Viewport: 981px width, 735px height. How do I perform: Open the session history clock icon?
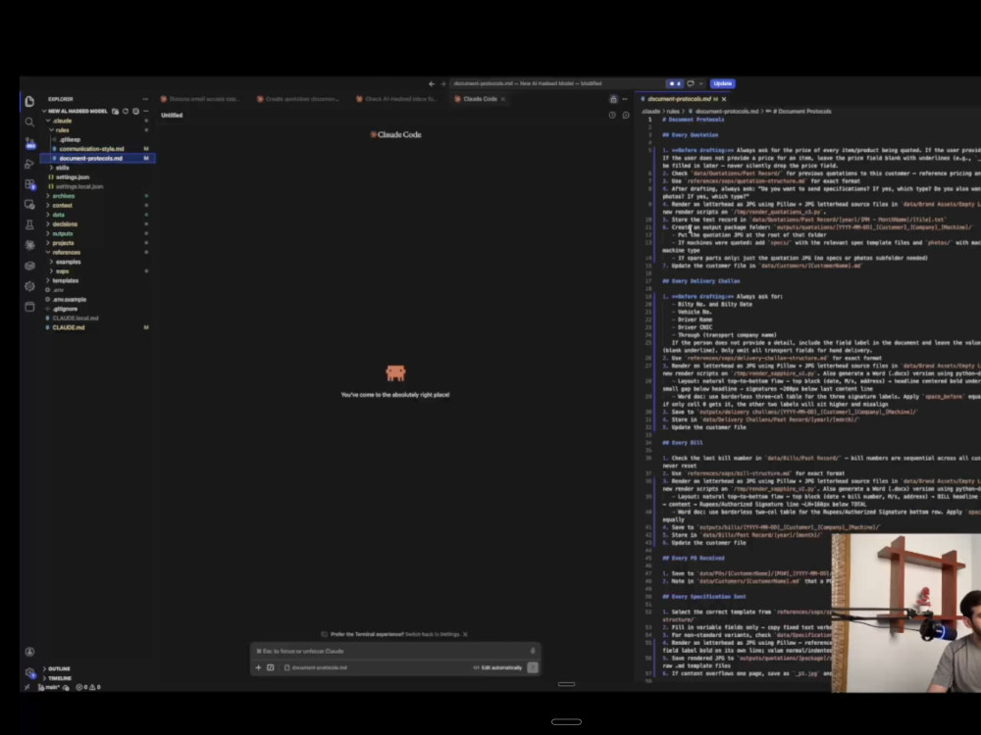coord(612,115)
